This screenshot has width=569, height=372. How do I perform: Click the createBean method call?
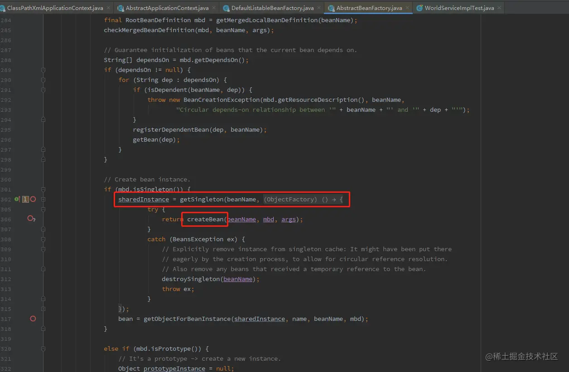[205, 219]
